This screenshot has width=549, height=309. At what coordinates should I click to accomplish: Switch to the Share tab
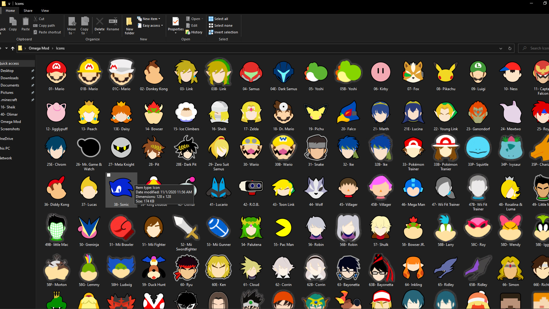(x=28, y=11)
